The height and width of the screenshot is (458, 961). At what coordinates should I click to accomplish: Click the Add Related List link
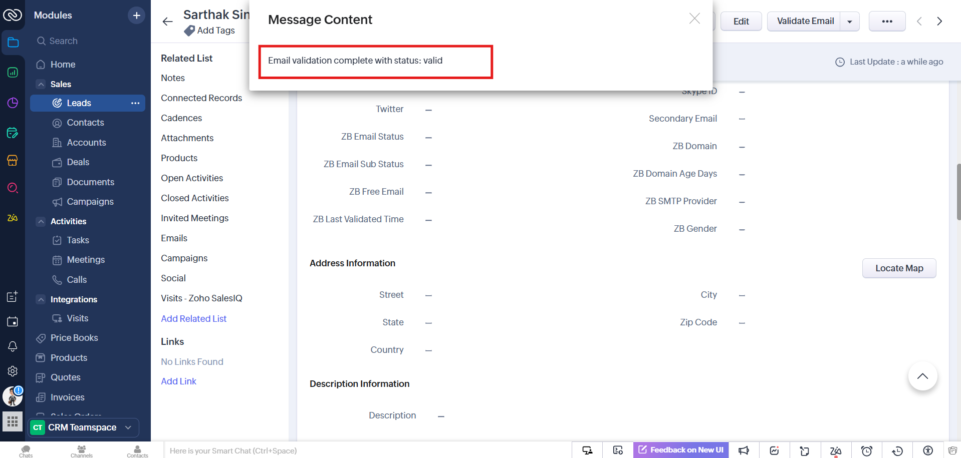193,319
